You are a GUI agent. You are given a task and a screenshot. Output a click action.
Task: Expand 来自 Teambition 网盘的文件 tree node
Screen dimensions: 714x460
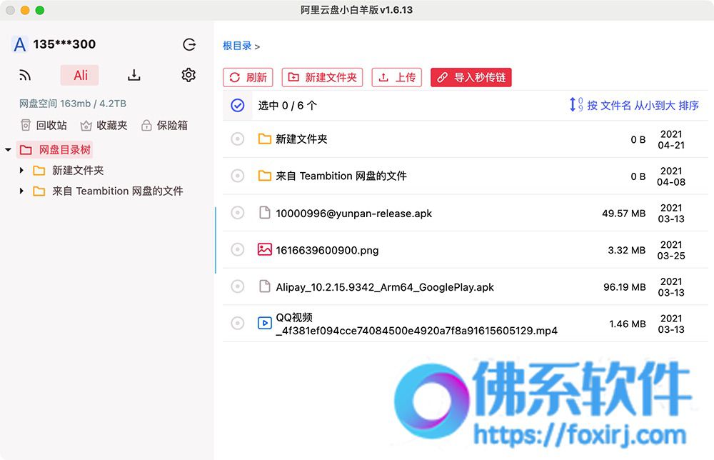click(21, 191)
